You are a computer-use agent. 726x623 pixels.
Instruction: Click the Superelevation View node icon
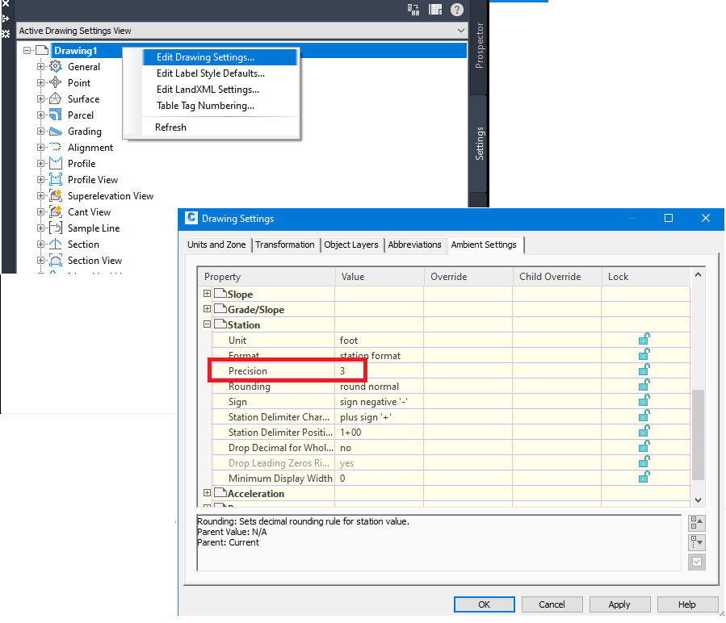pyautogui.click(x=56, y=196)
